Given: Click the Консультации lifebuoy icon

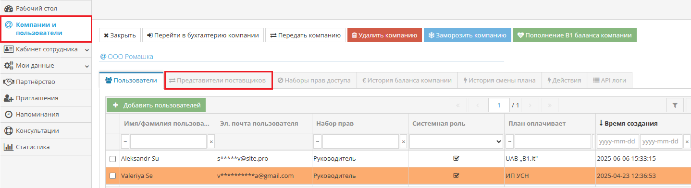Looking at the screenshot, I should click(x=9, y=130).
